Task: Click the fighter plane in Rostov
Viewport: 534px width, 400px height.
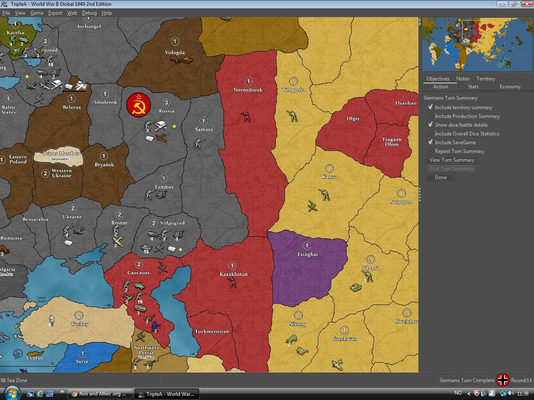Action: [118, 241]
